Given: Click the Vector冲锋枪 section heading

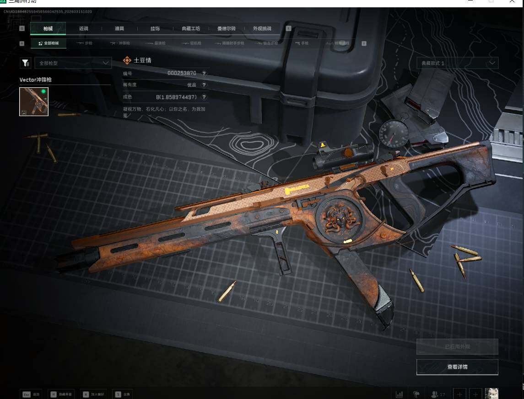Looking at the screenshot, I should (35, 80).
